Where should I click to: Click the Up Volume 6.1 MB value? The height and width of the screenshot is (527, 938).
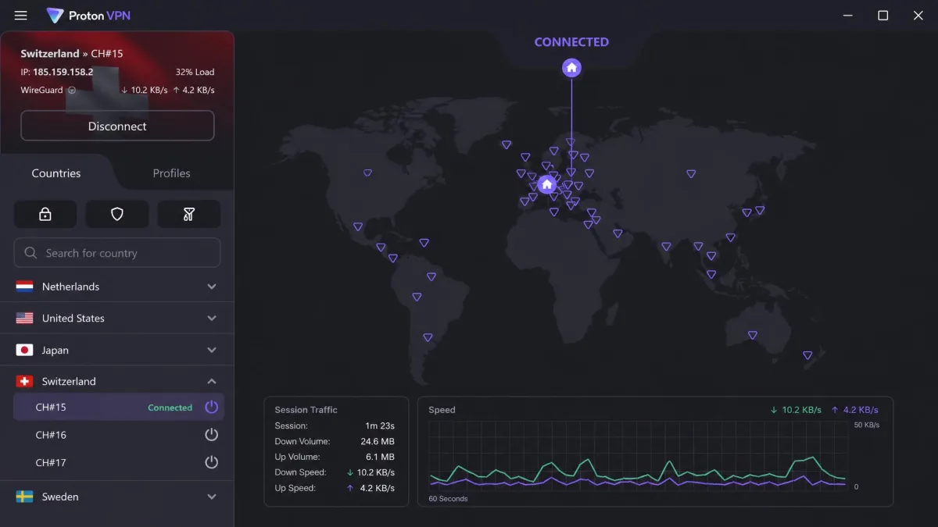point(380,457)
